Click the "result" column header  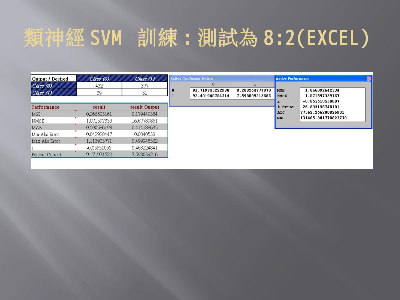(x=99, y=107)
